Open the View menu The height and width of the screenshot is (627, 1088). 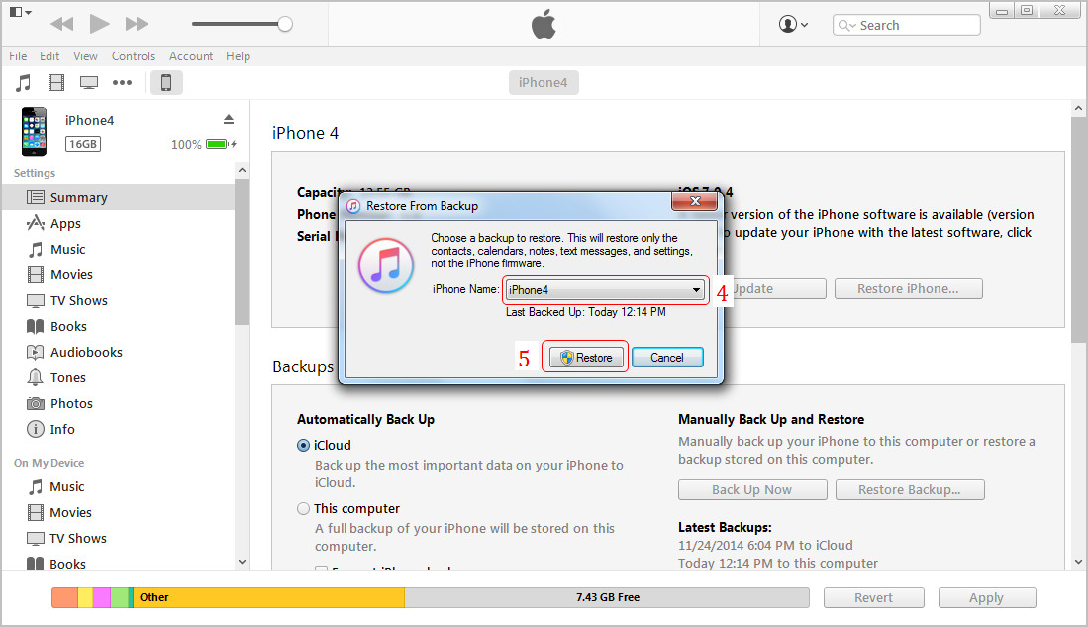point(85,56)
